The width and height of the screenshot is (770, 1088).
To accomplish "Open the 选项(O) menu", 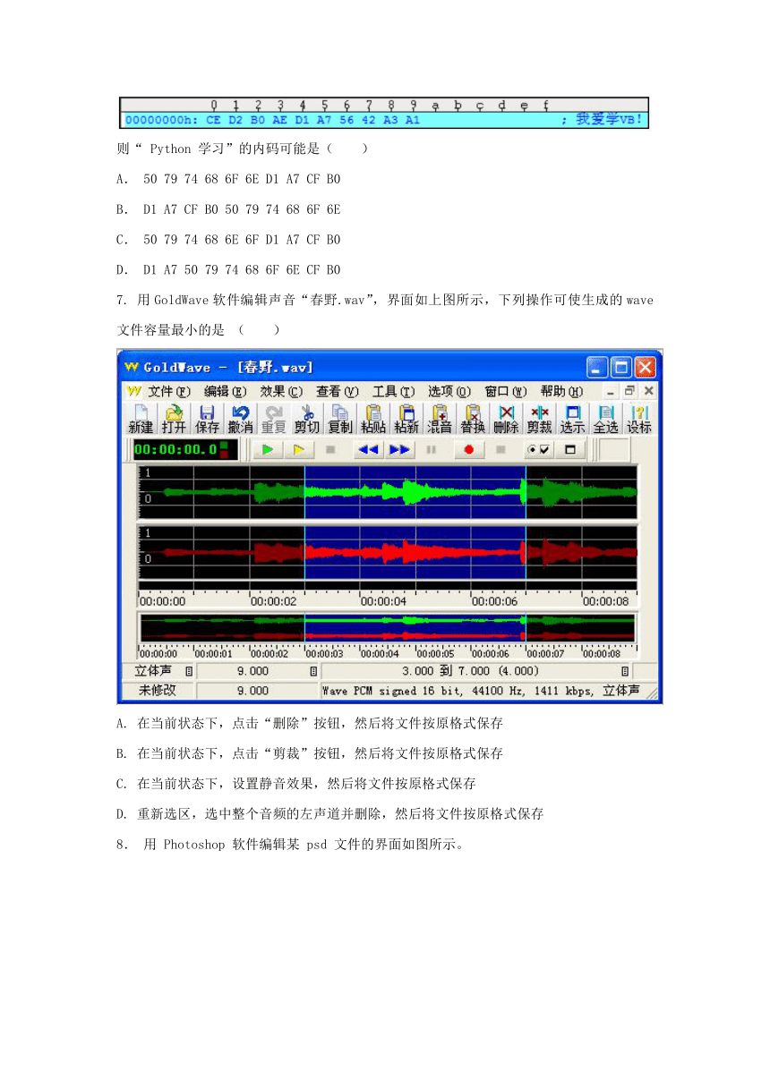I will tap(449, 391).
